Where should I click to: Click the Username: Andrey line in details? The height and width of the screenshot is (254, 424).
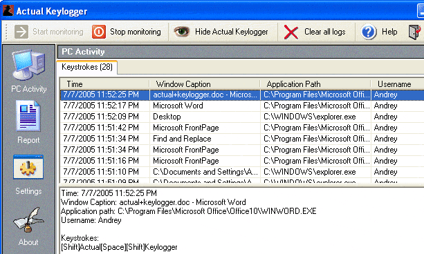(x=91, y=220)
